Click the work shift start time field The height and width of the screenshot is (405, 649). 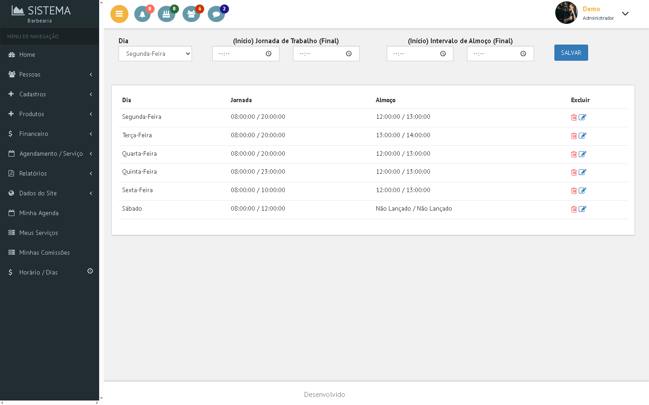tap(240, 54)
